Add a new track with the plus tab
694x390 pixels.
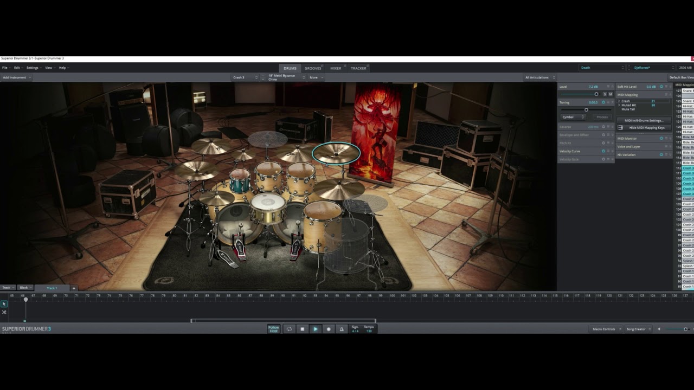(74, 288)
